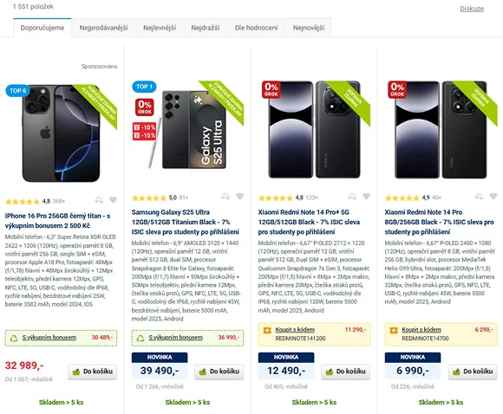Viewport: 503px width, 414px height.
Task: Add iPhone 16 Pro to favorites (heart icon)
Action: [x=113, y=200]
